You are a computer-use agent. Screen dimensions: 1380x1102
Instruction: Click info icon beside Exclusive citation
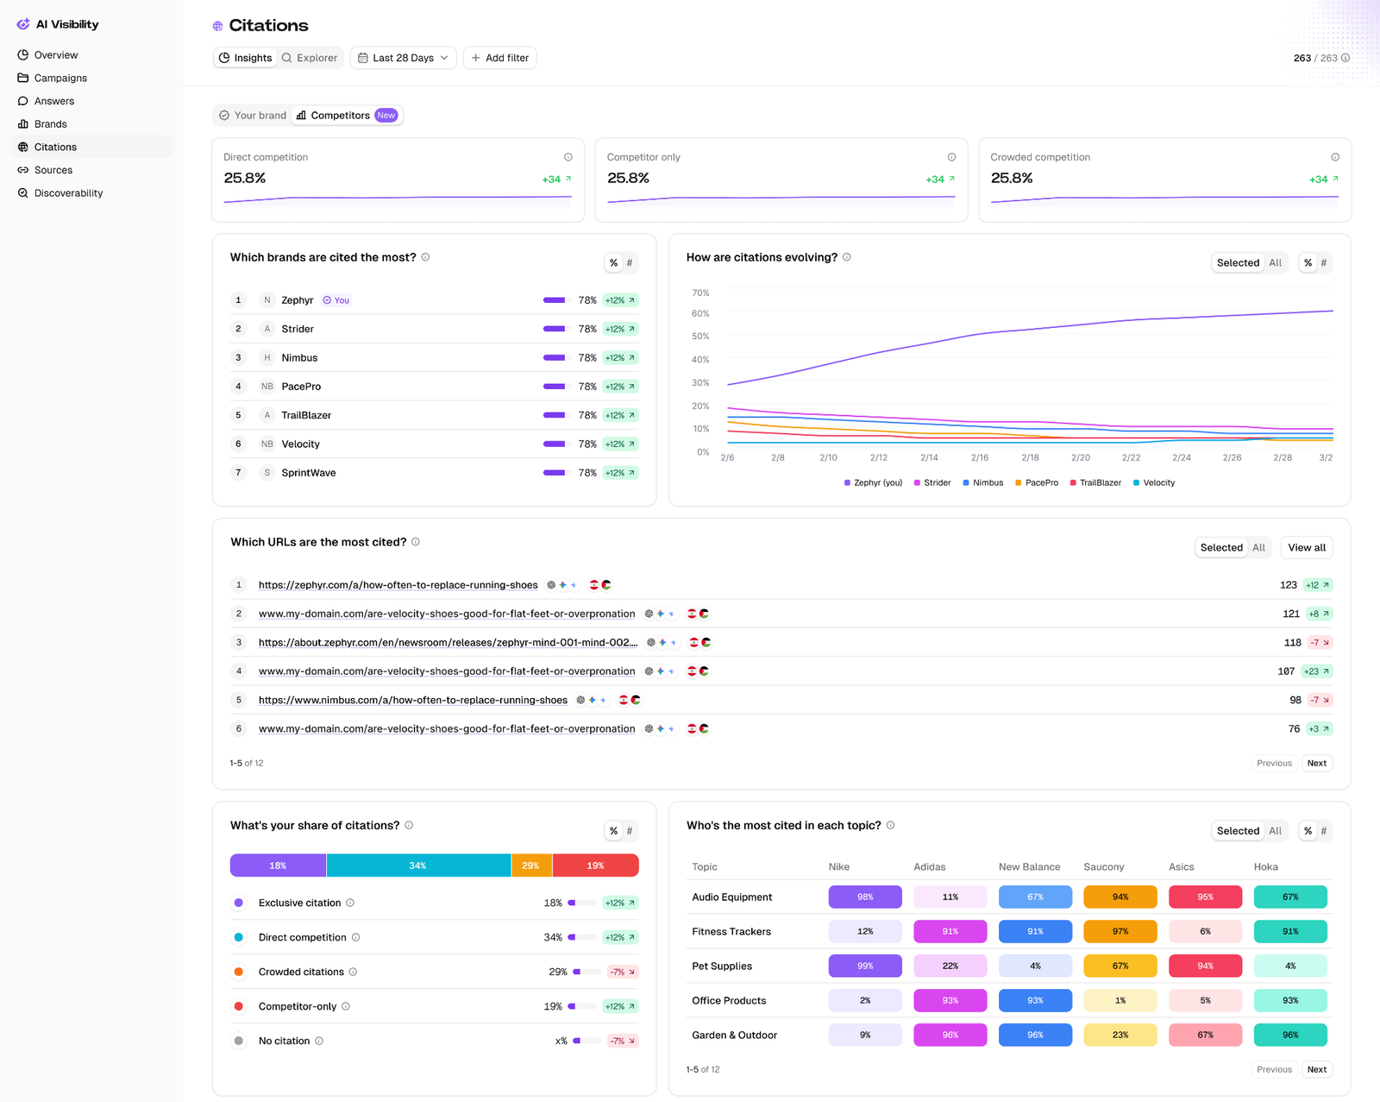pos(350,903)
